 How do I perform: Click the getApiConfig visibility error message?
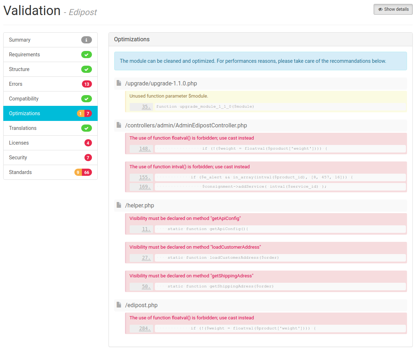(x=185, y=219)
